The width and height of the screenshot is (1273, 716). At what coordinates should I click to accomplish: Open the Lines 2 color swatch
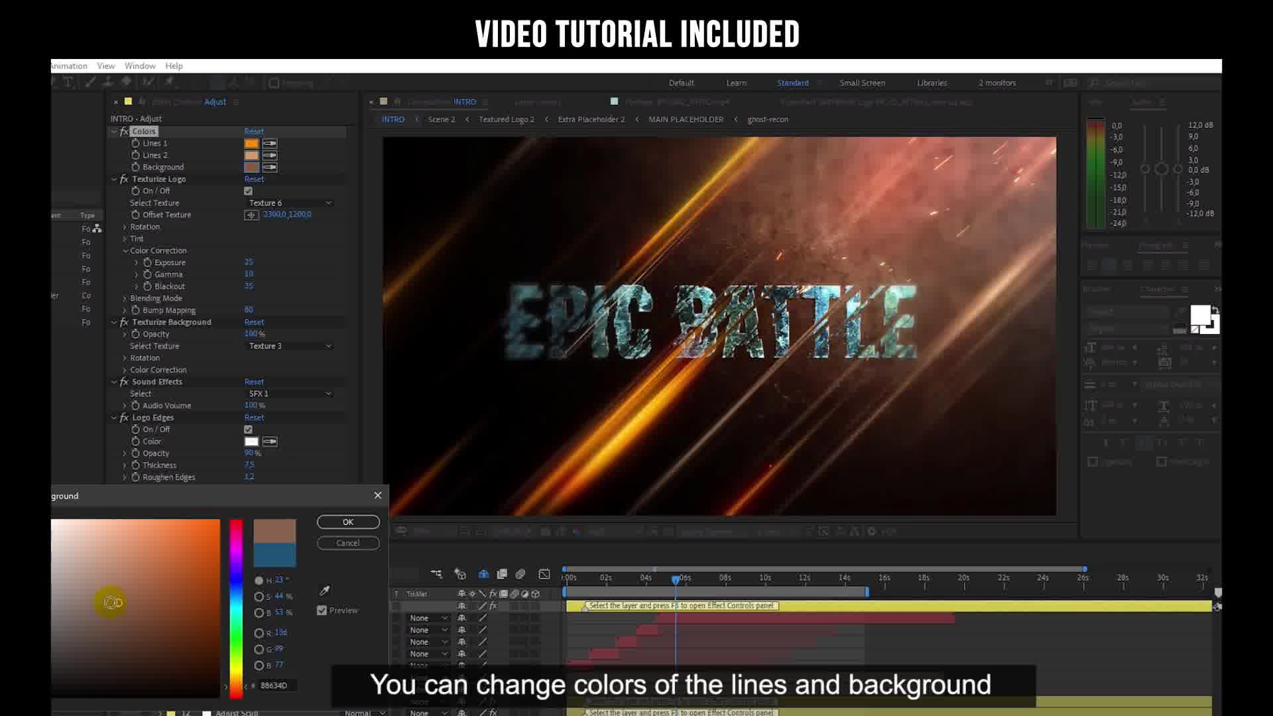point(251,155)
